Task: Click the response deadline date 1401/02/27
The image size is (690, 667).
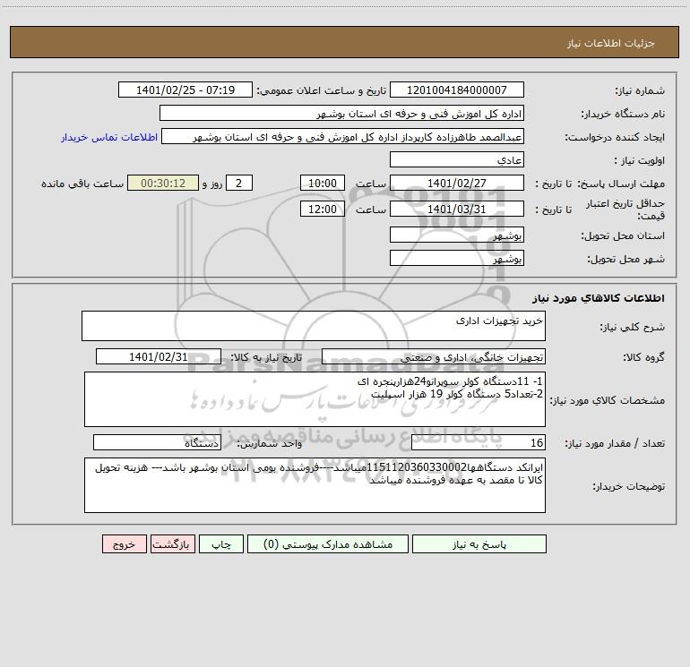Action: (x=457, y=183)
